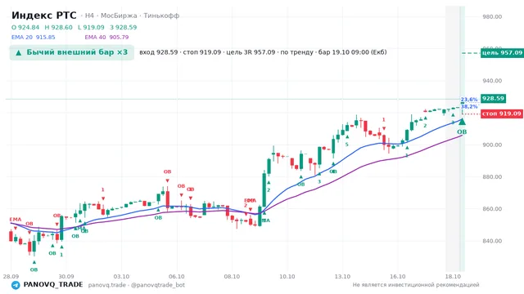524x294 pixels.
Task: Click the 16.10 date on time axis
Action: pos(398,277)
